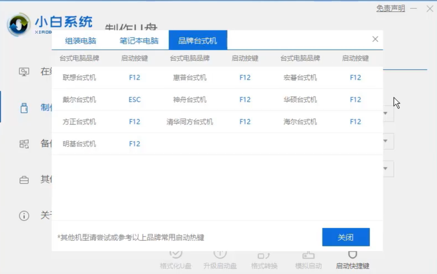Image resolution: width=437 pixels, height=274 pixels.
Task: Select the 清华同方台式机 brand cell
Action: [x=190, y=122]
